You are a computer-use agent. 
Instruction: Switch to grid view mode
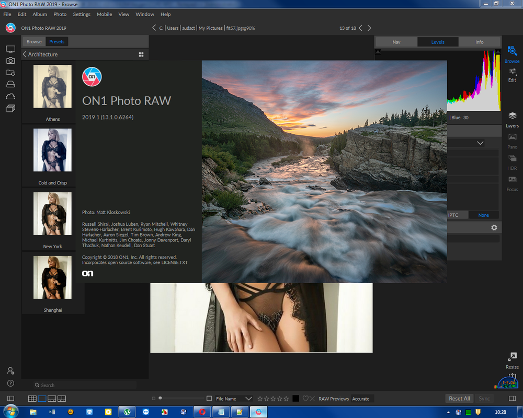tap(32, 399)
